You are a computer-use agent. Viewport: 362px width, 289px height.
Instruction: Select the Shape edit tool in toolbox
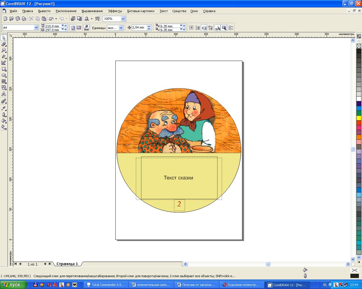4,44
